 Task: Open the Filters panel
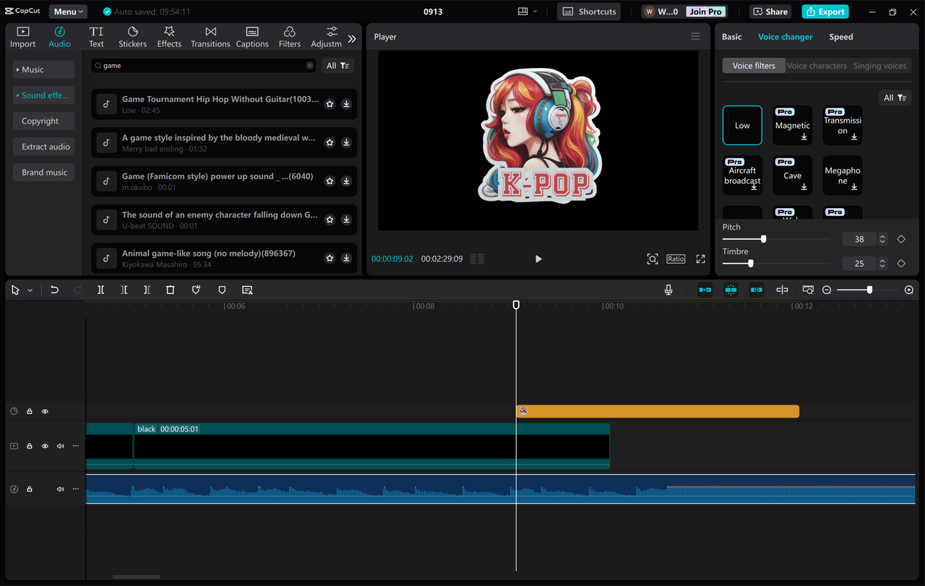click(x=289, y=36)
